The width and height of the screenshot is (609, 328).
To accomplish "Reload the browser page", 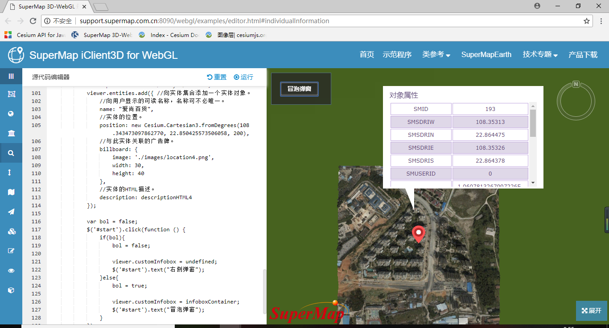I will pyautogui.click(x=33, y=21).
